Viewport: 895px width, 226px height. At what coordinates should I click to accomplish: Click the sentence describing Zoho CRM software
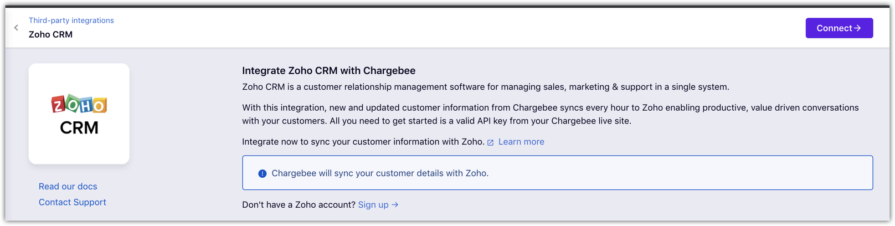click(x=485, y=87)
